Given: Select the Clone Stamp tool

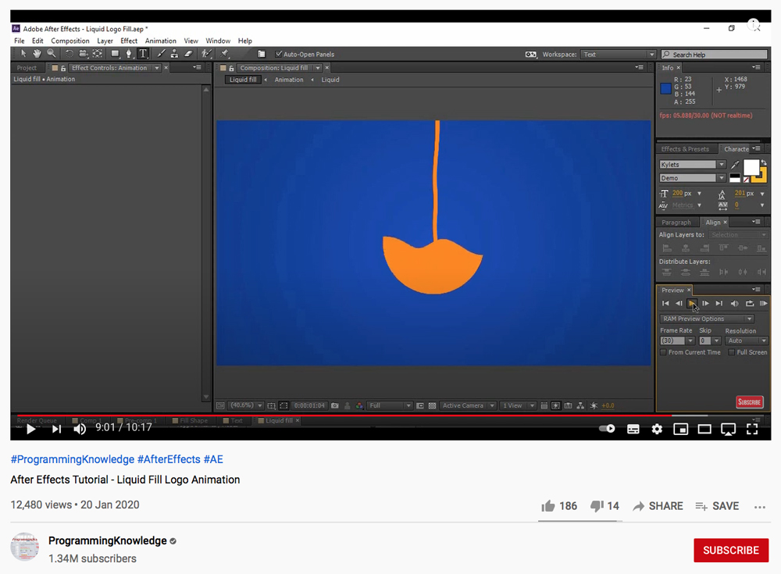Looking at the screenshot, I should (174, 54).
